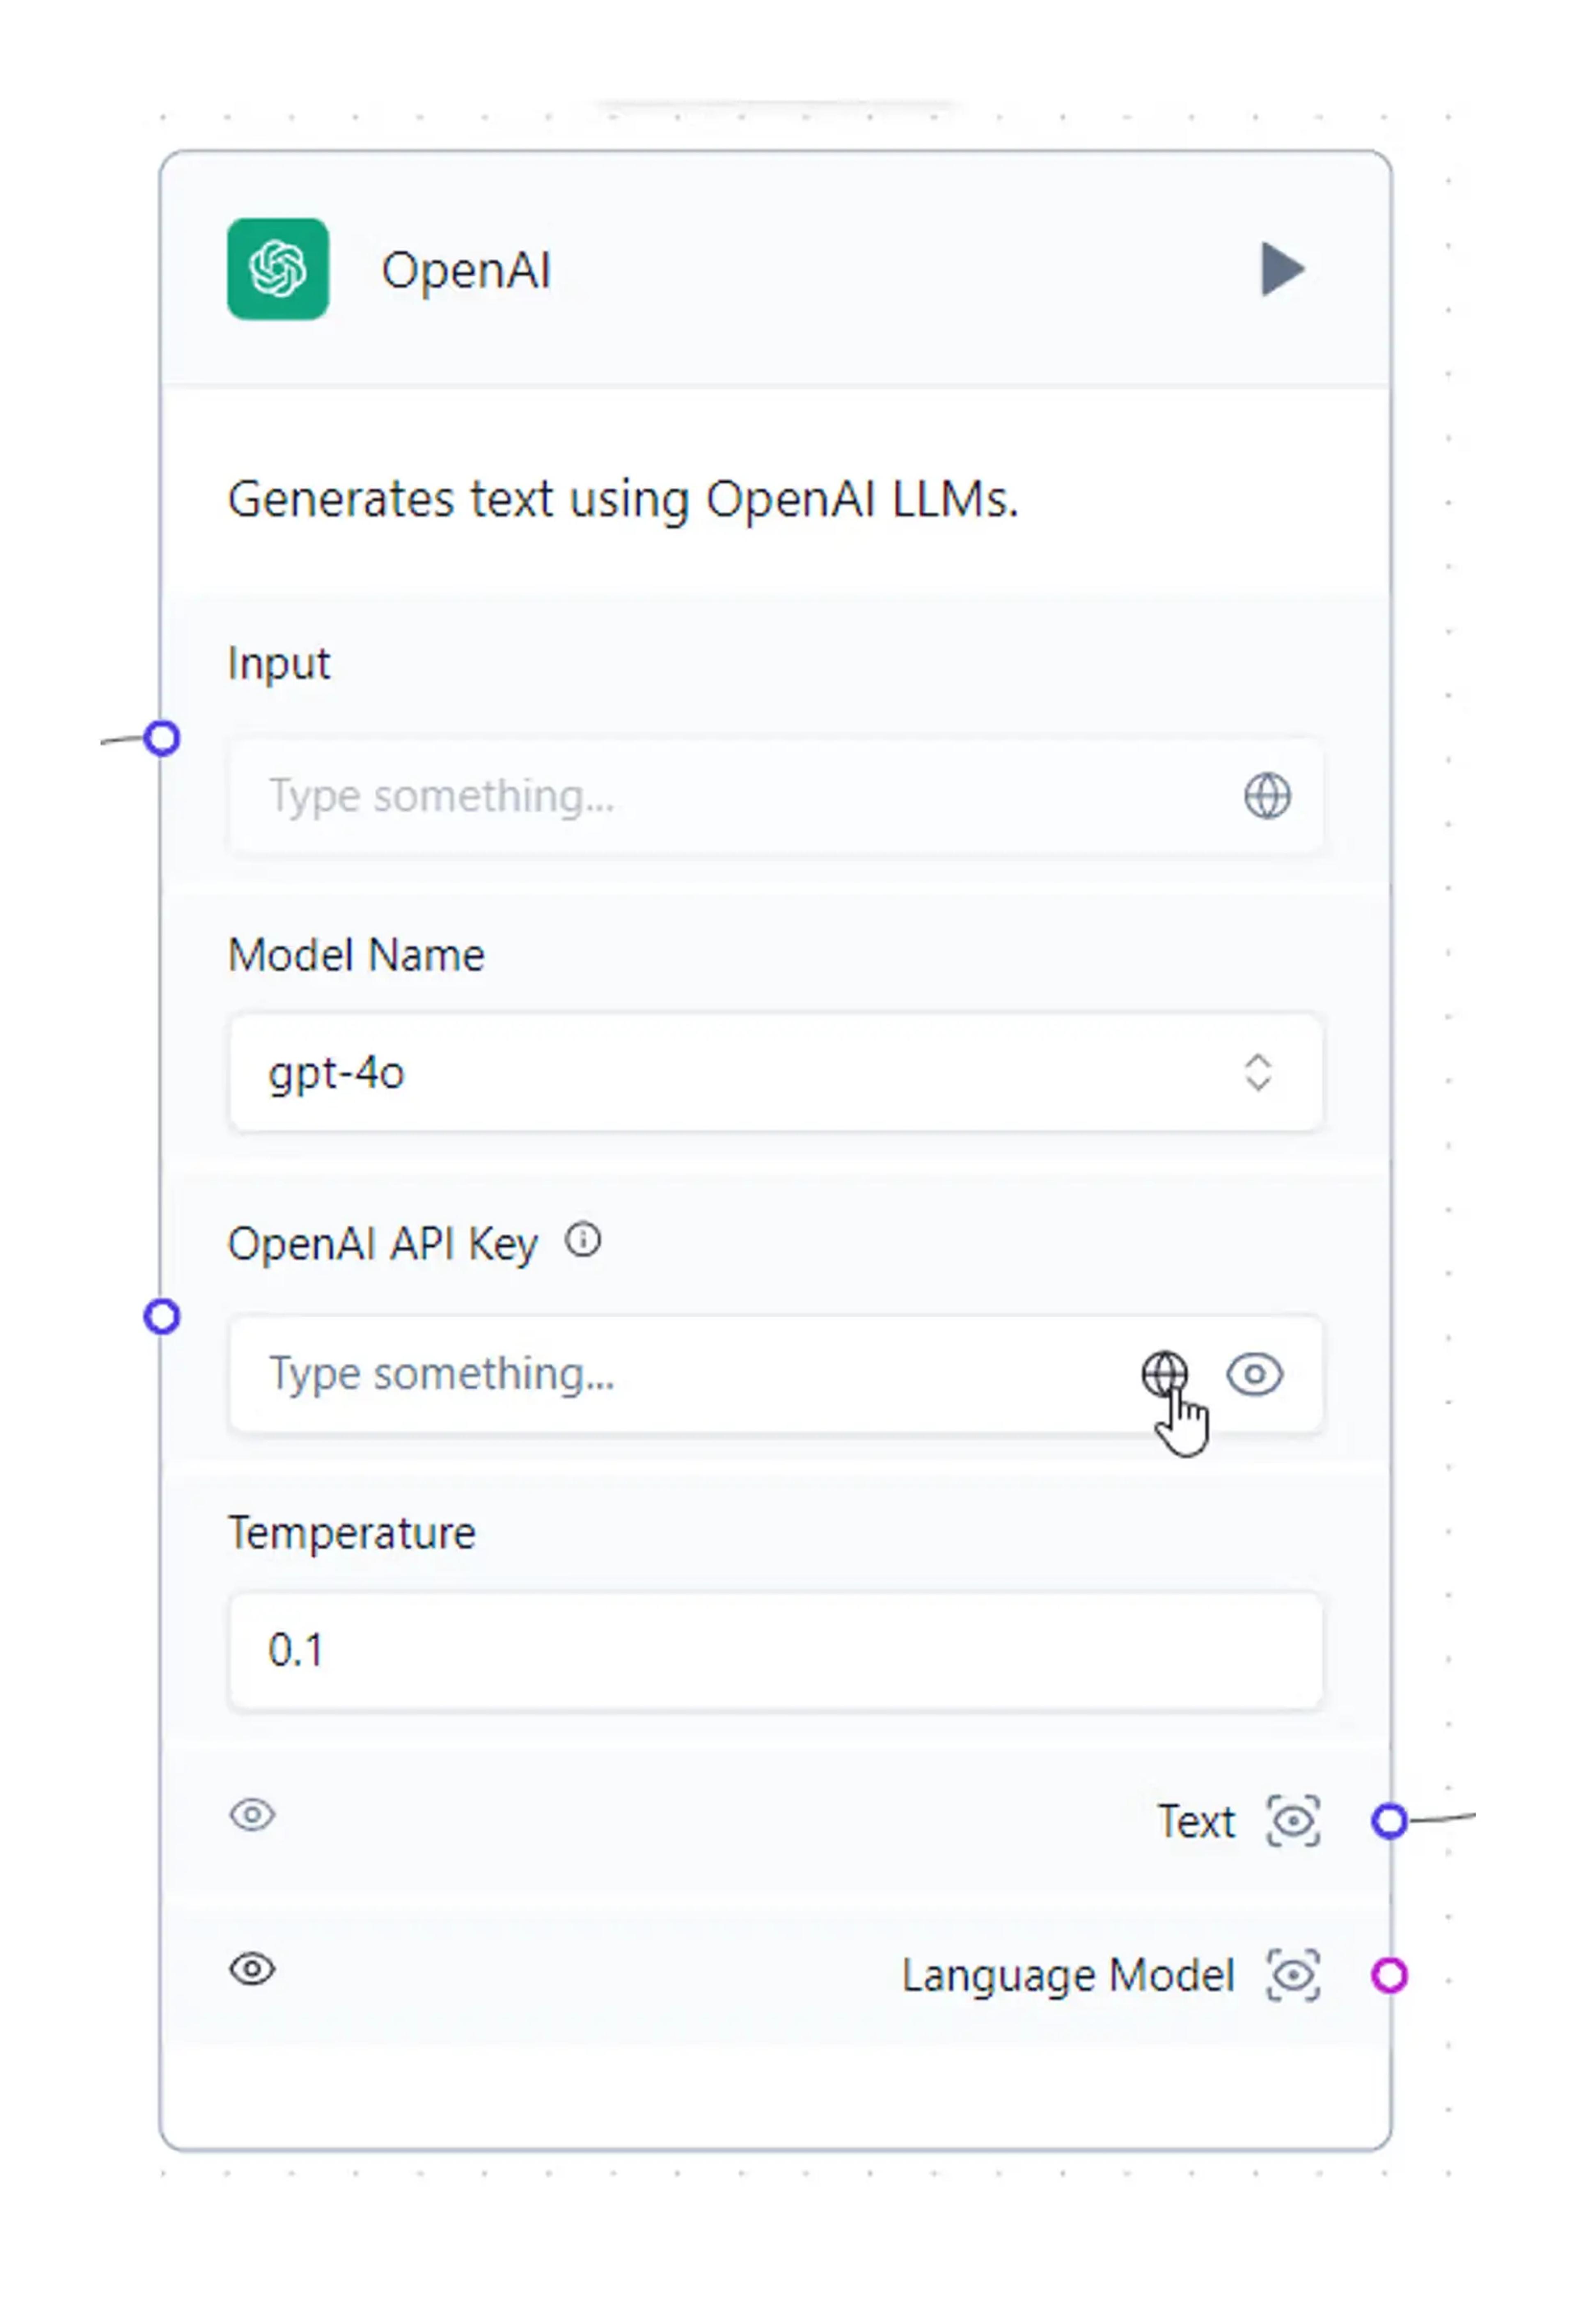Click the globe icon in Input field
This screenshot has width=1576, height=2324.
1267,796
